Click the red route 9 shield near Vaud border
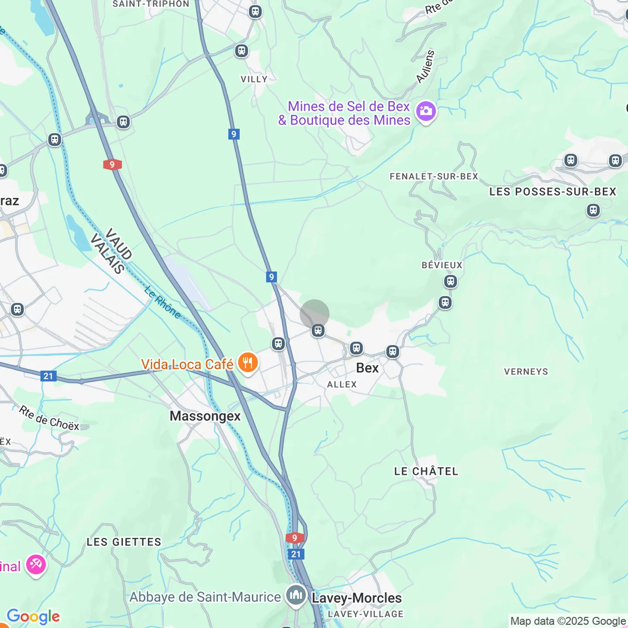628x628 pixels. (112, 164)
